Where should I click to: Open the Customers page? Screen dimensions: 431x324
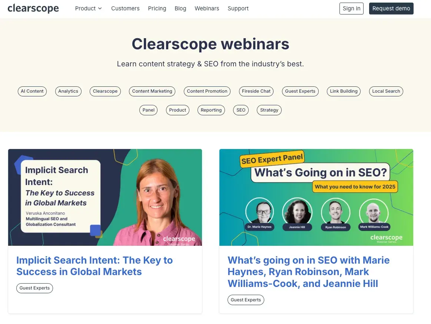click(x=125, y=9)
